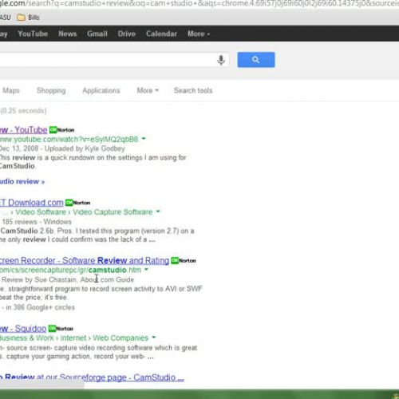Click the '185 reviews - Windows' text

(37, 222)
